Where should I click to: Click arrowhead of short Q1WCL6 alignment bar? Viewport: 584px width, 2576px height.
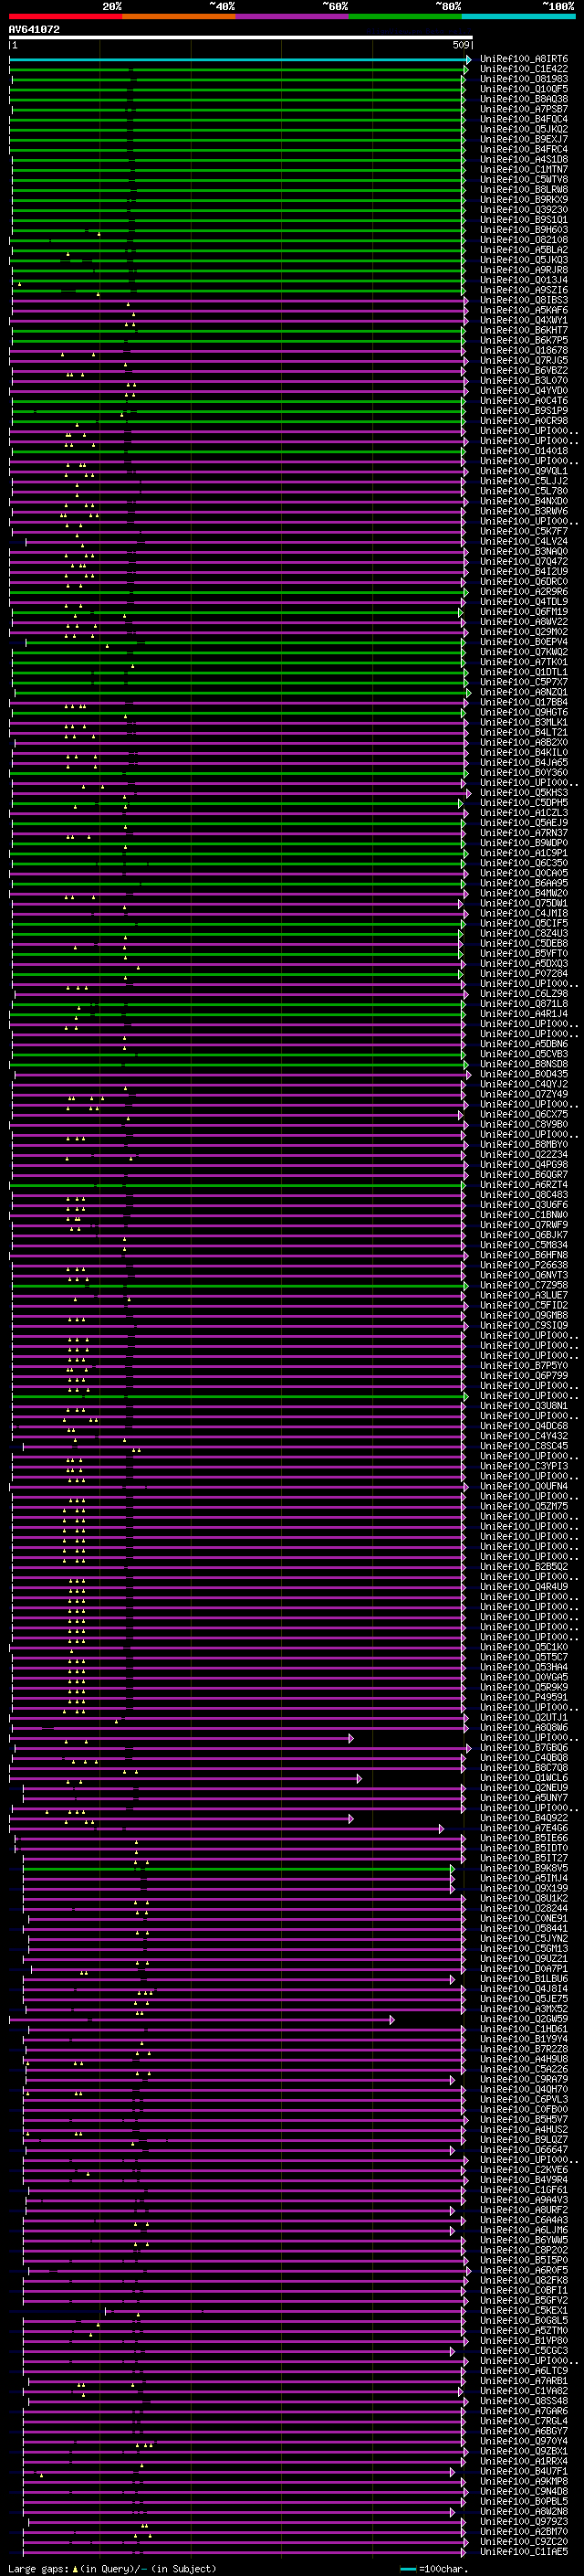(x=360, y=1779)
